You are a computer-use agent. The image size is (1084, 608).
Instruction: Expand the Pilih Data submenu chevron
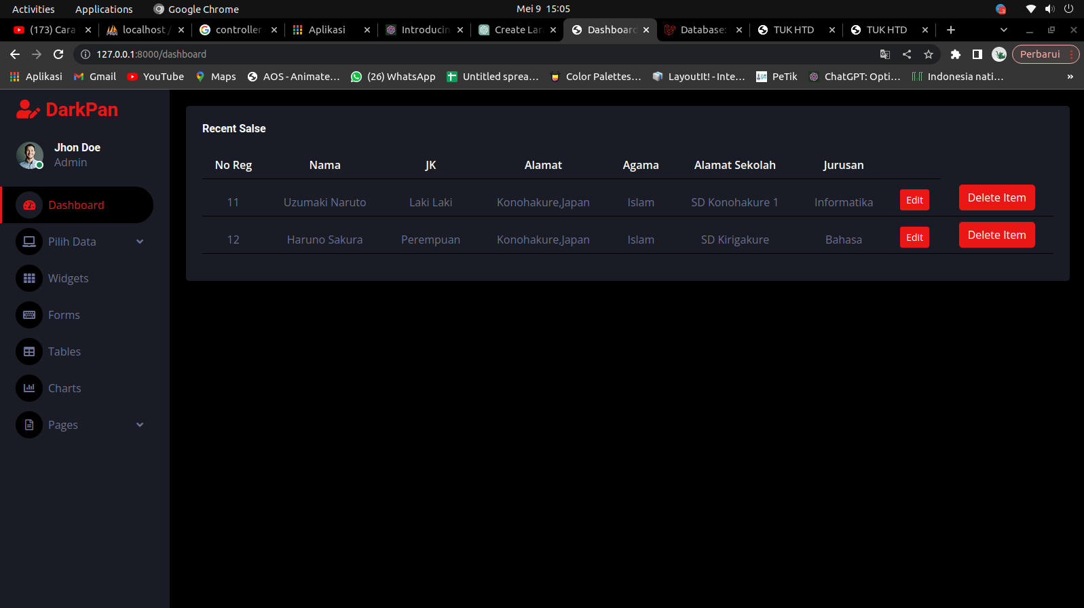coord(140,242)
